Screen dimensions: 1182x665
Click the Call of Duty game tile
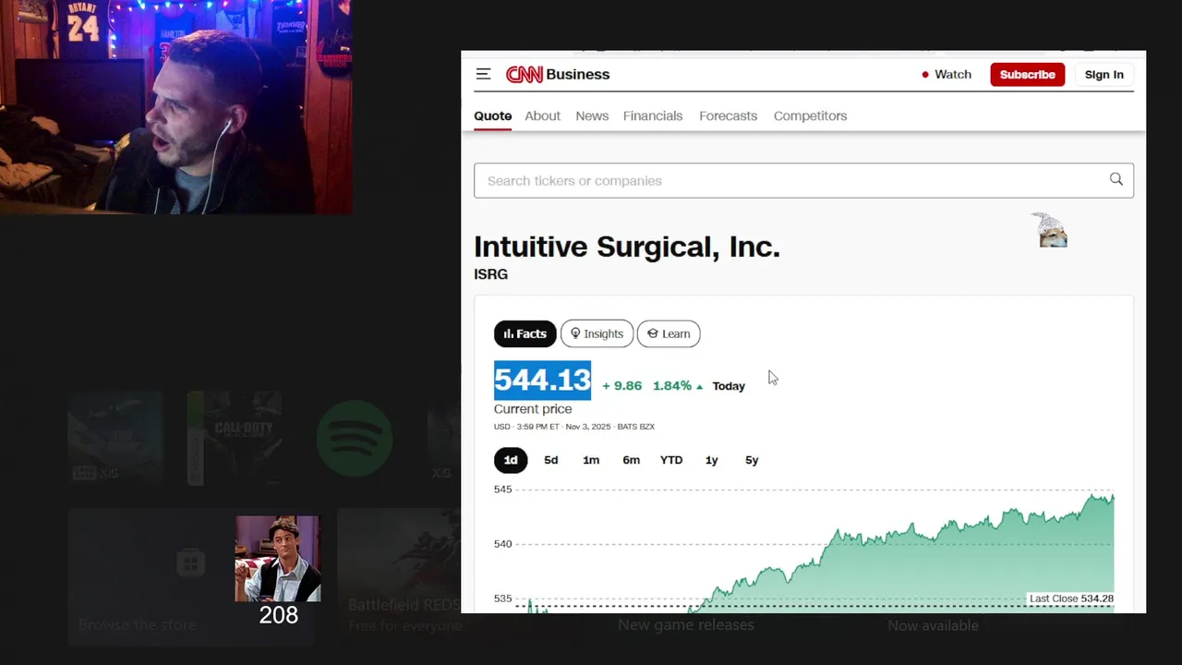(235, 438)
